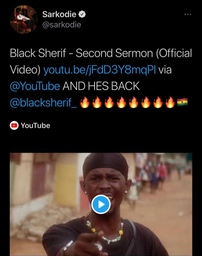Open the three-dot more options menu
The width and height of the screenshot is (202, 256).
click(x=188, y=14)
